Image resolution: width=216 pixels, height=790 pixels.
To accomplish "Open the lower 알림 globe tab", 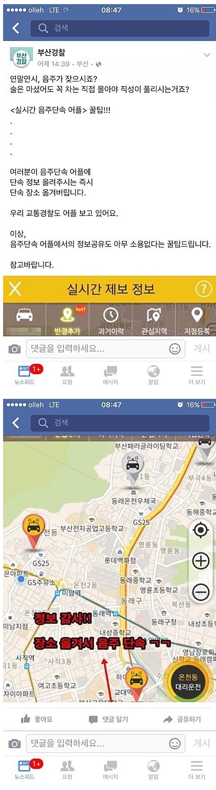I will (x=153, y=769).
